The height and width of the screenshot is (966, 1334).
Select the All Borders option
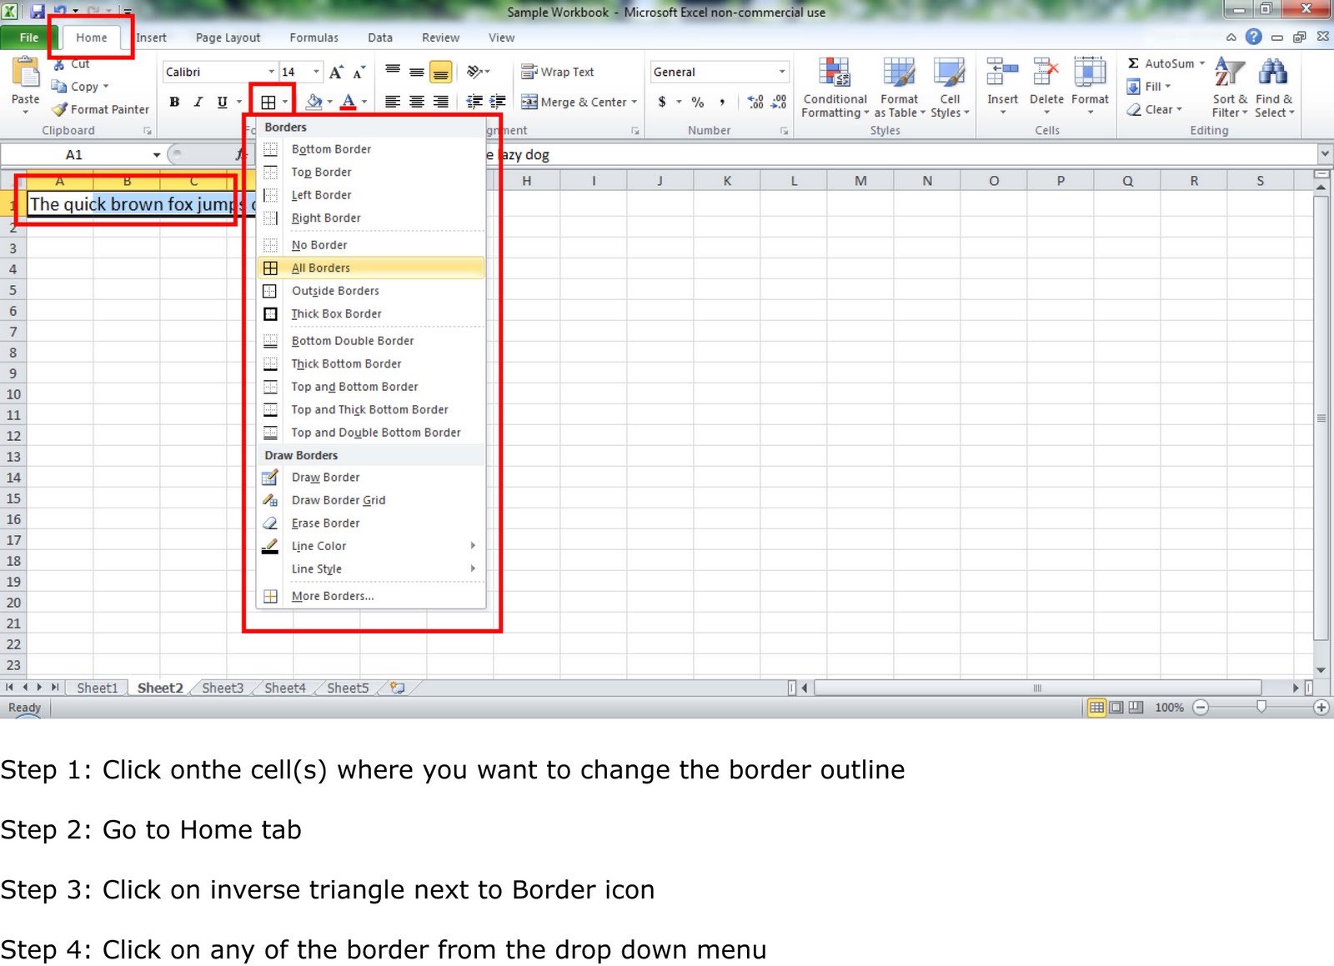tap(320, 268)
